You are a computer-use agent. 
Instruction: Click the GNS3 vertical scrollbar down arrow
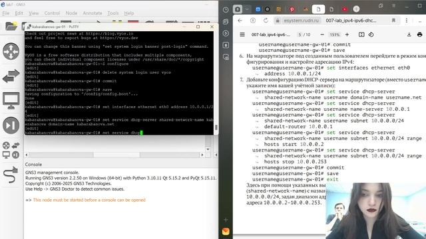coord(208,149)
